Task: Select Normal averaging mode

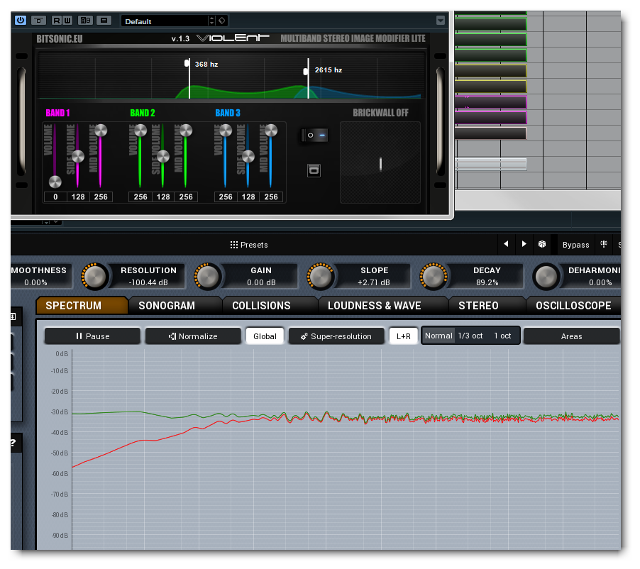Action: click(438, 336)
